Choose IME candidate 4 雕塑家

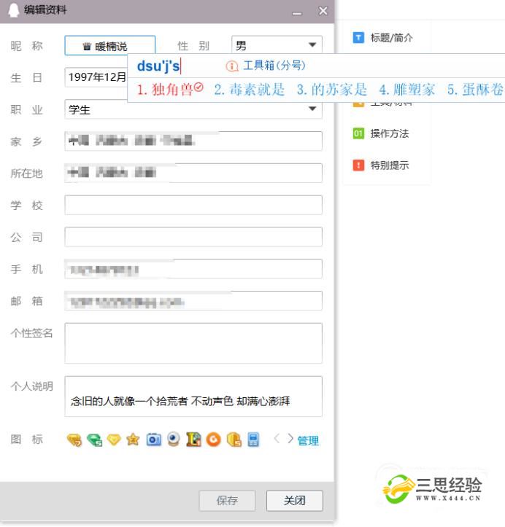coord(407,90)
